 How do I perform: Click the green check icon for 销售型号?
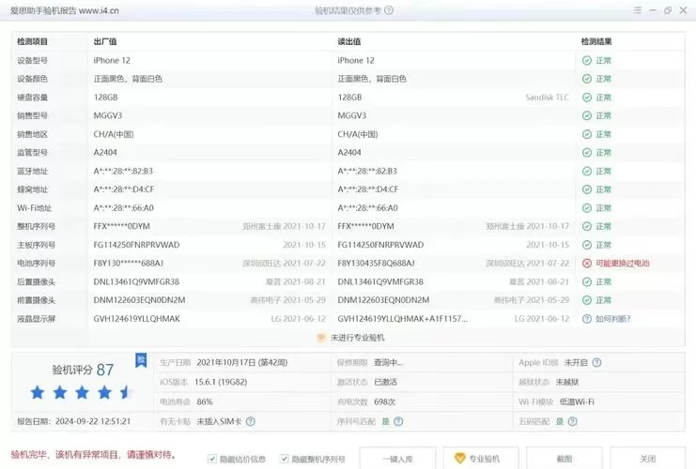[x=587, y=115]
